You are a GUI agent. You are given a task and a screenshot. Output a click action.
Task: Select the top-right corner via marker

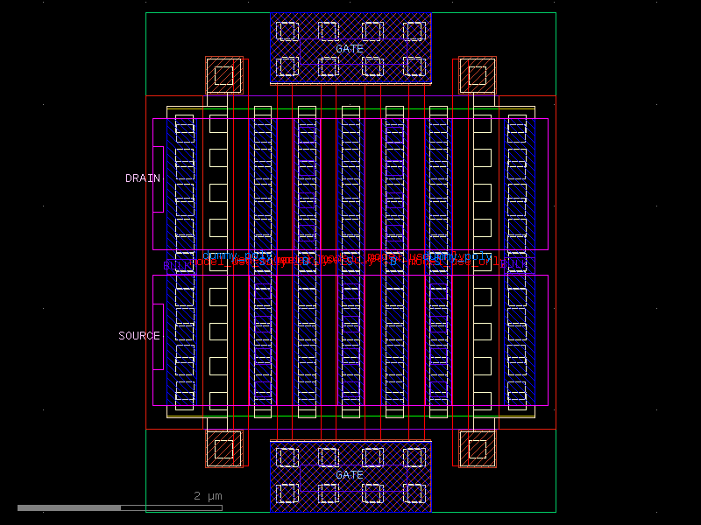click(478, 76)
